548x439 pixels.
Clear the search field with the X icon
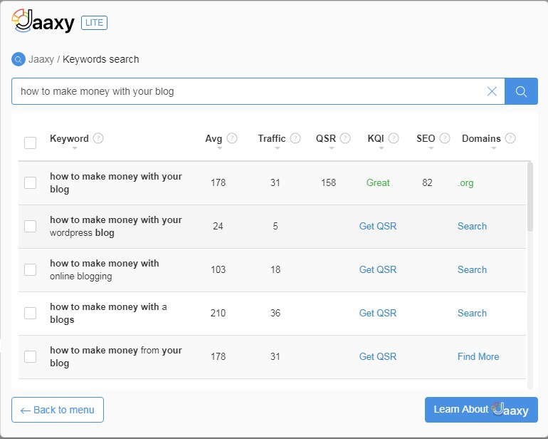[492, 91]
